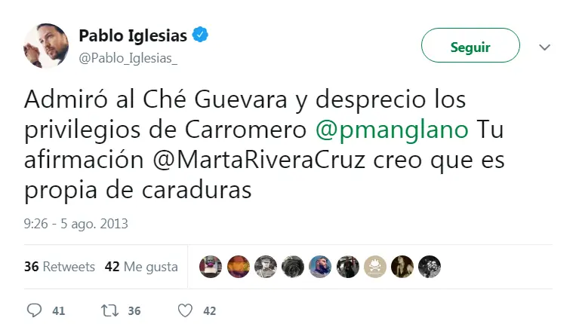Viewport: 579px width, 324px height.
Task: Open the Pablo Iglesias display name
Action: (x=134, y=35)
